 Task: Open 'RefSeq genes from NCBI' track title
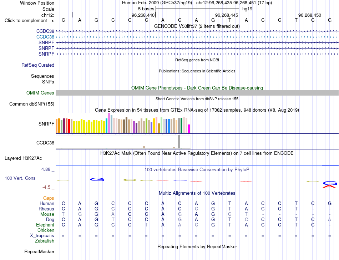197,60
